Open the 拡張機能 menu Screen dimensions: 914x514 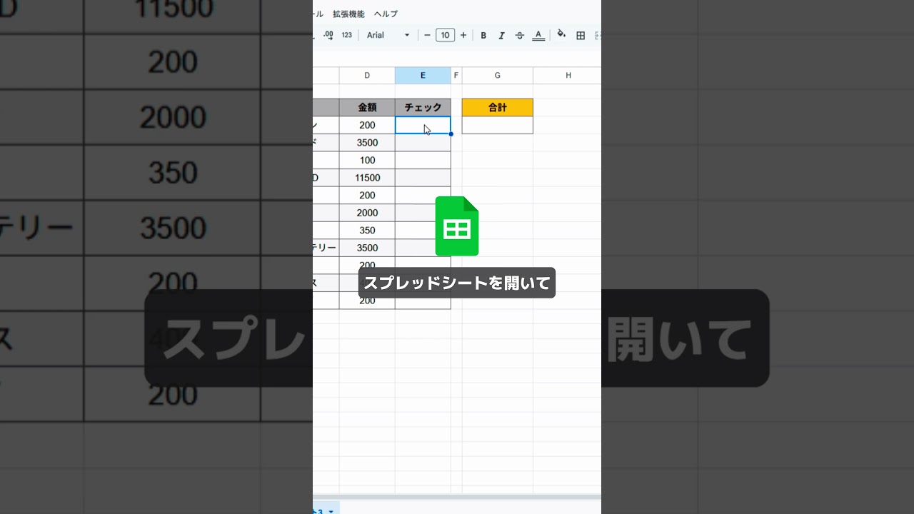(348, 14)
